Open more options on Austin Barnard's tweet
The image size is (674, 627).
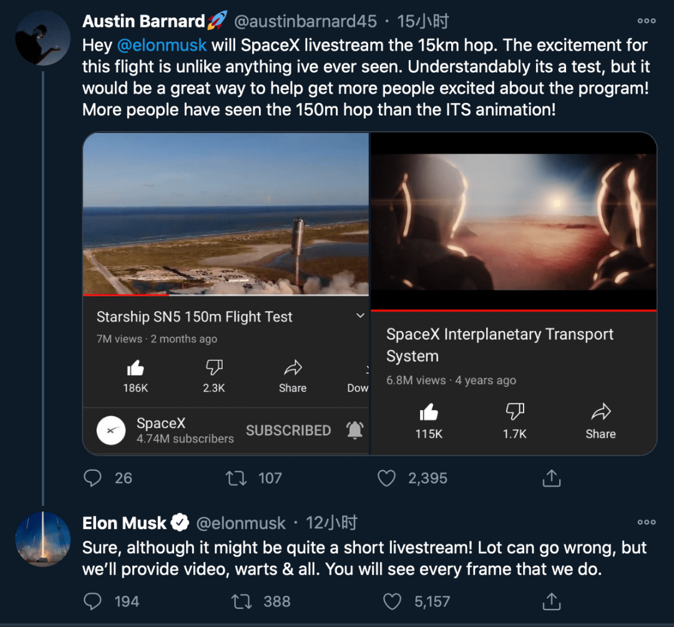click(646, 21)
